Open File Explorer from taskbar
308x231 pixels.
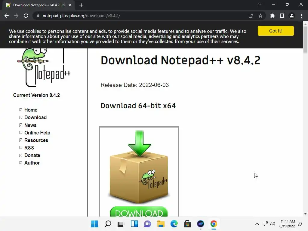point(161,224)
